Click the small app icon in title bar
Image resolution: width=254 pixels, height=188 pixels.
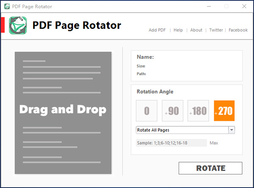click(7, 6)
